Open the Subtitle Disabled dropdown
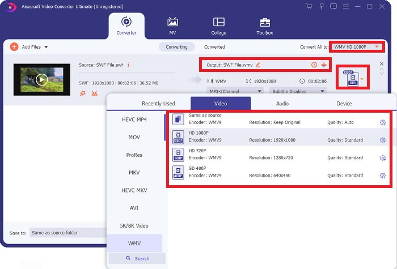 298,91
